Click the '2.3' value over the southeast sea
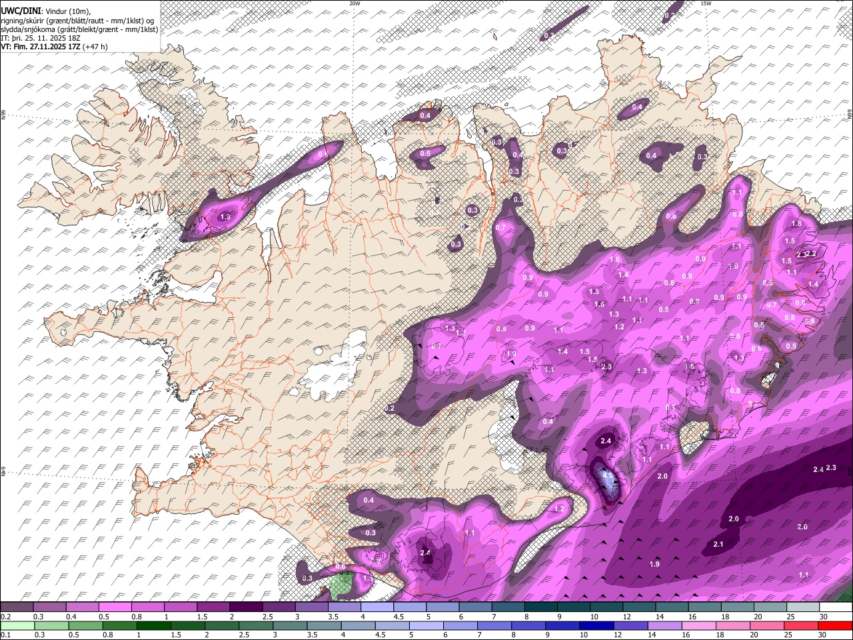Viewport: 853px width, 640px height. (830, 468)
